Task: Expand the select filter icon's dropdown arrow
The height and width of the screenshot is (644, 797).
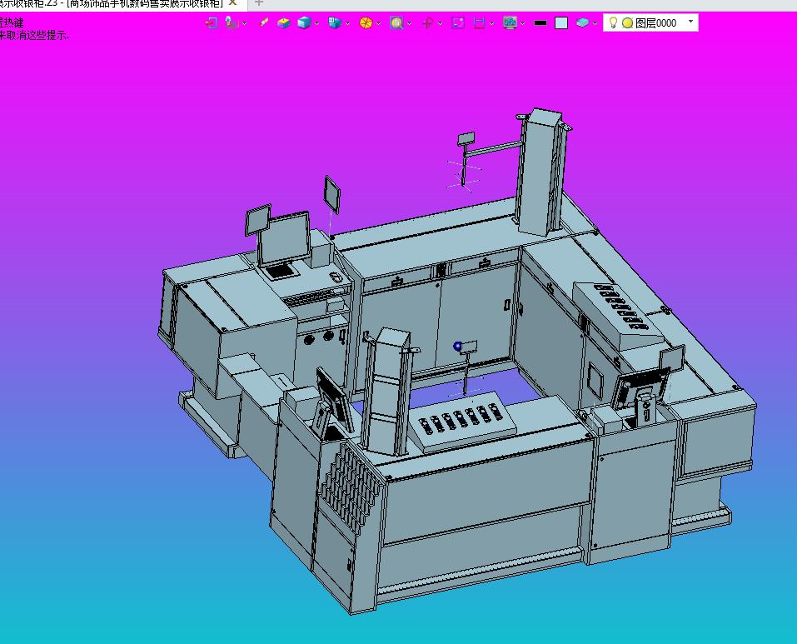Action: tap(245, 23)
